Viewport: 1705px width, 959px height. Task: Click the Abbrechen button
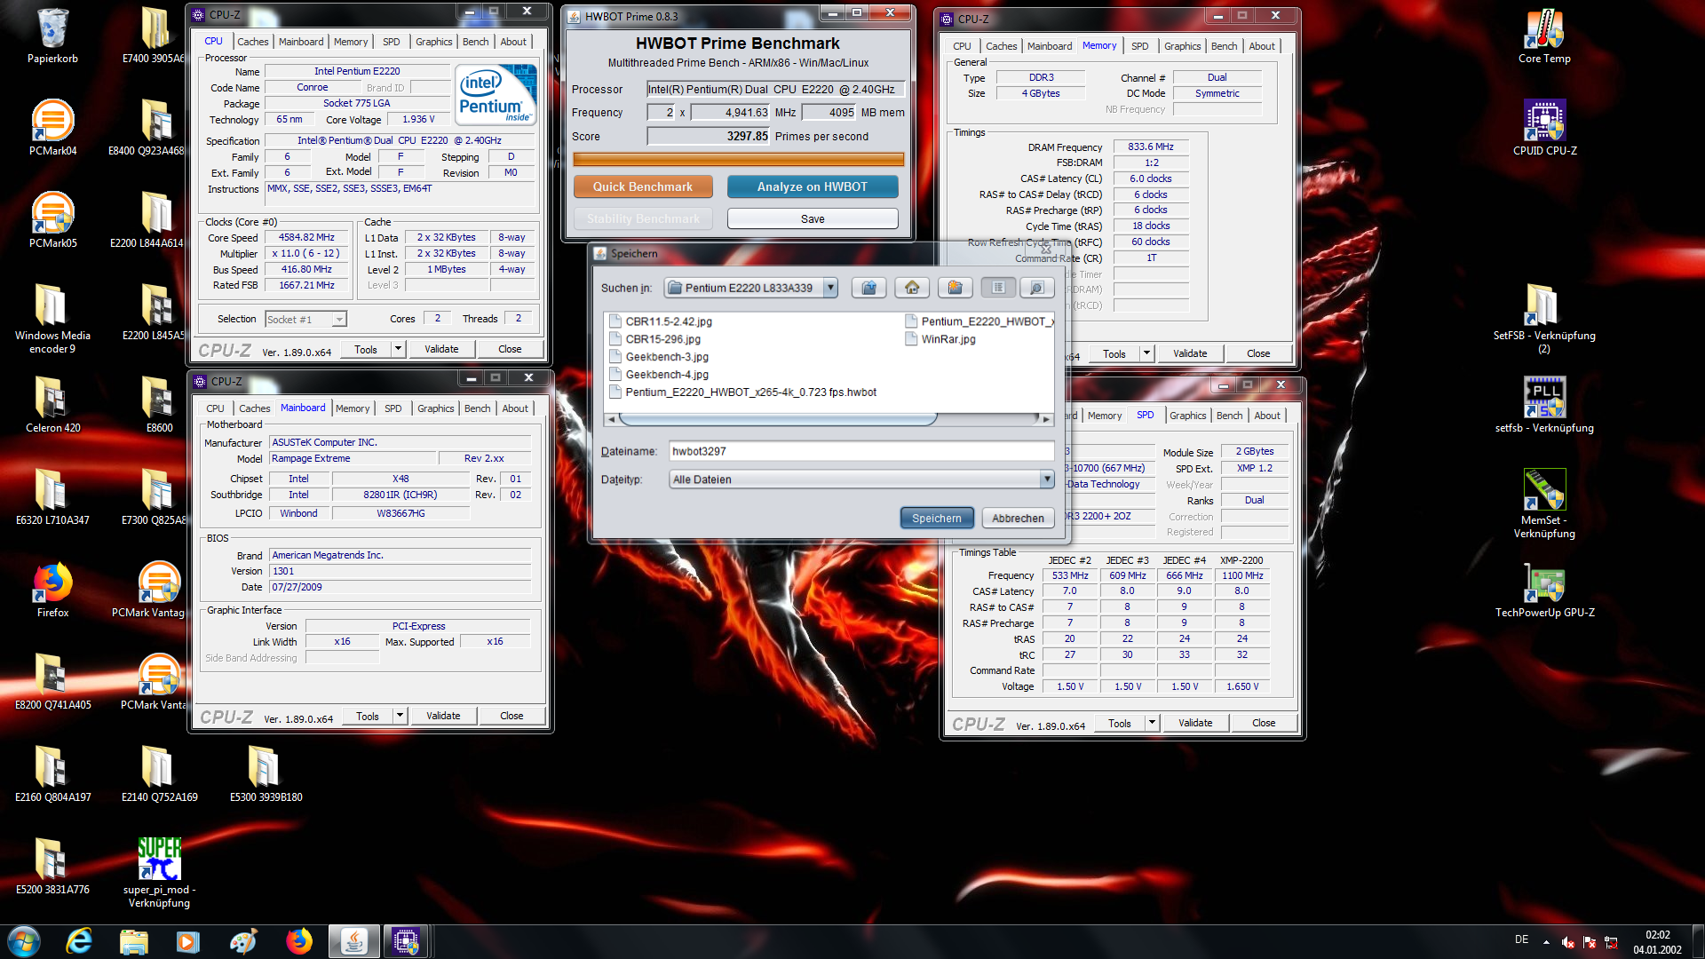1018,519
